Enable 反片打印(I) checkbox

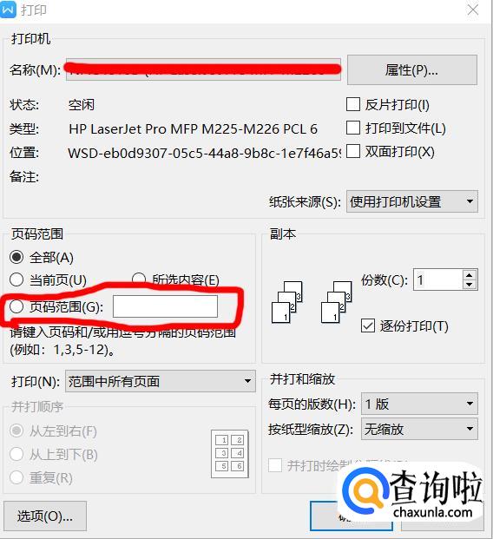pos(353,104)
